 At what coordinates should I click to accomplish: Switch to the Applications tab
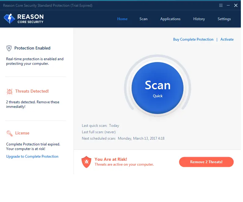(x=170, y=19)
